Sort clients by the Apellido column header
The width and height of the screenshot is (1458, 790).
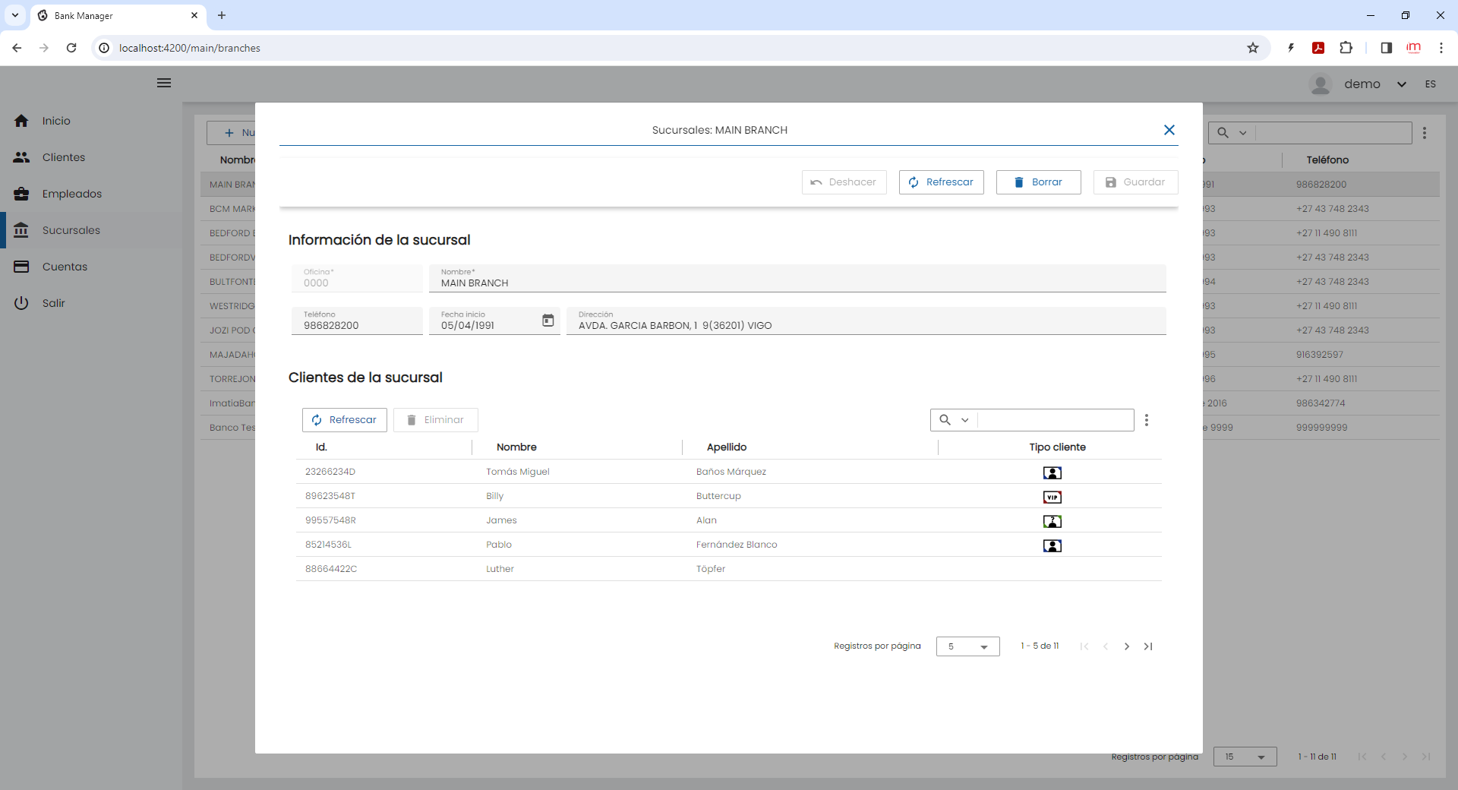(x=727, y=447)
